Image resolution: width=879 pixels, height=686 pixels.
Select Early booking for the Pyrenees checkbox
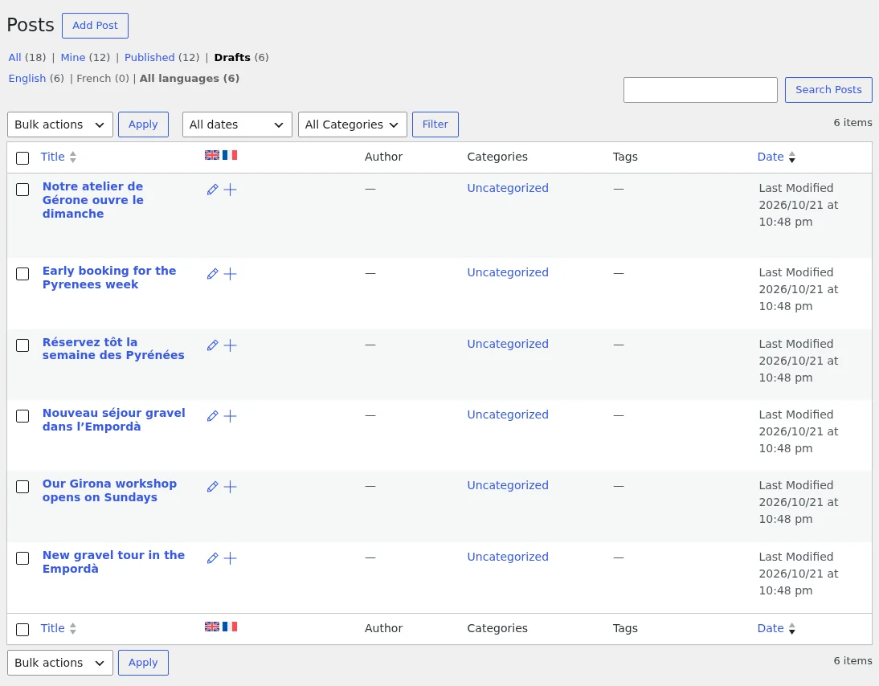tap(22, 273)
